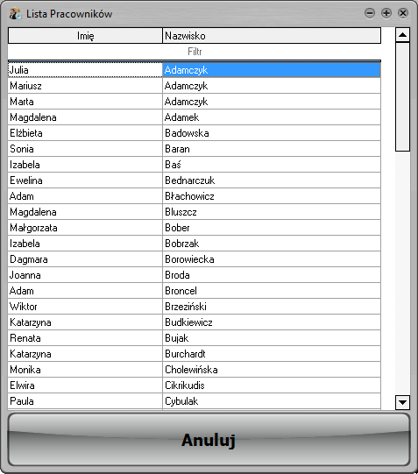418x474 pixels.
Task: Select Magdalena in the Adamek row
Action: [x=85, y=117]
